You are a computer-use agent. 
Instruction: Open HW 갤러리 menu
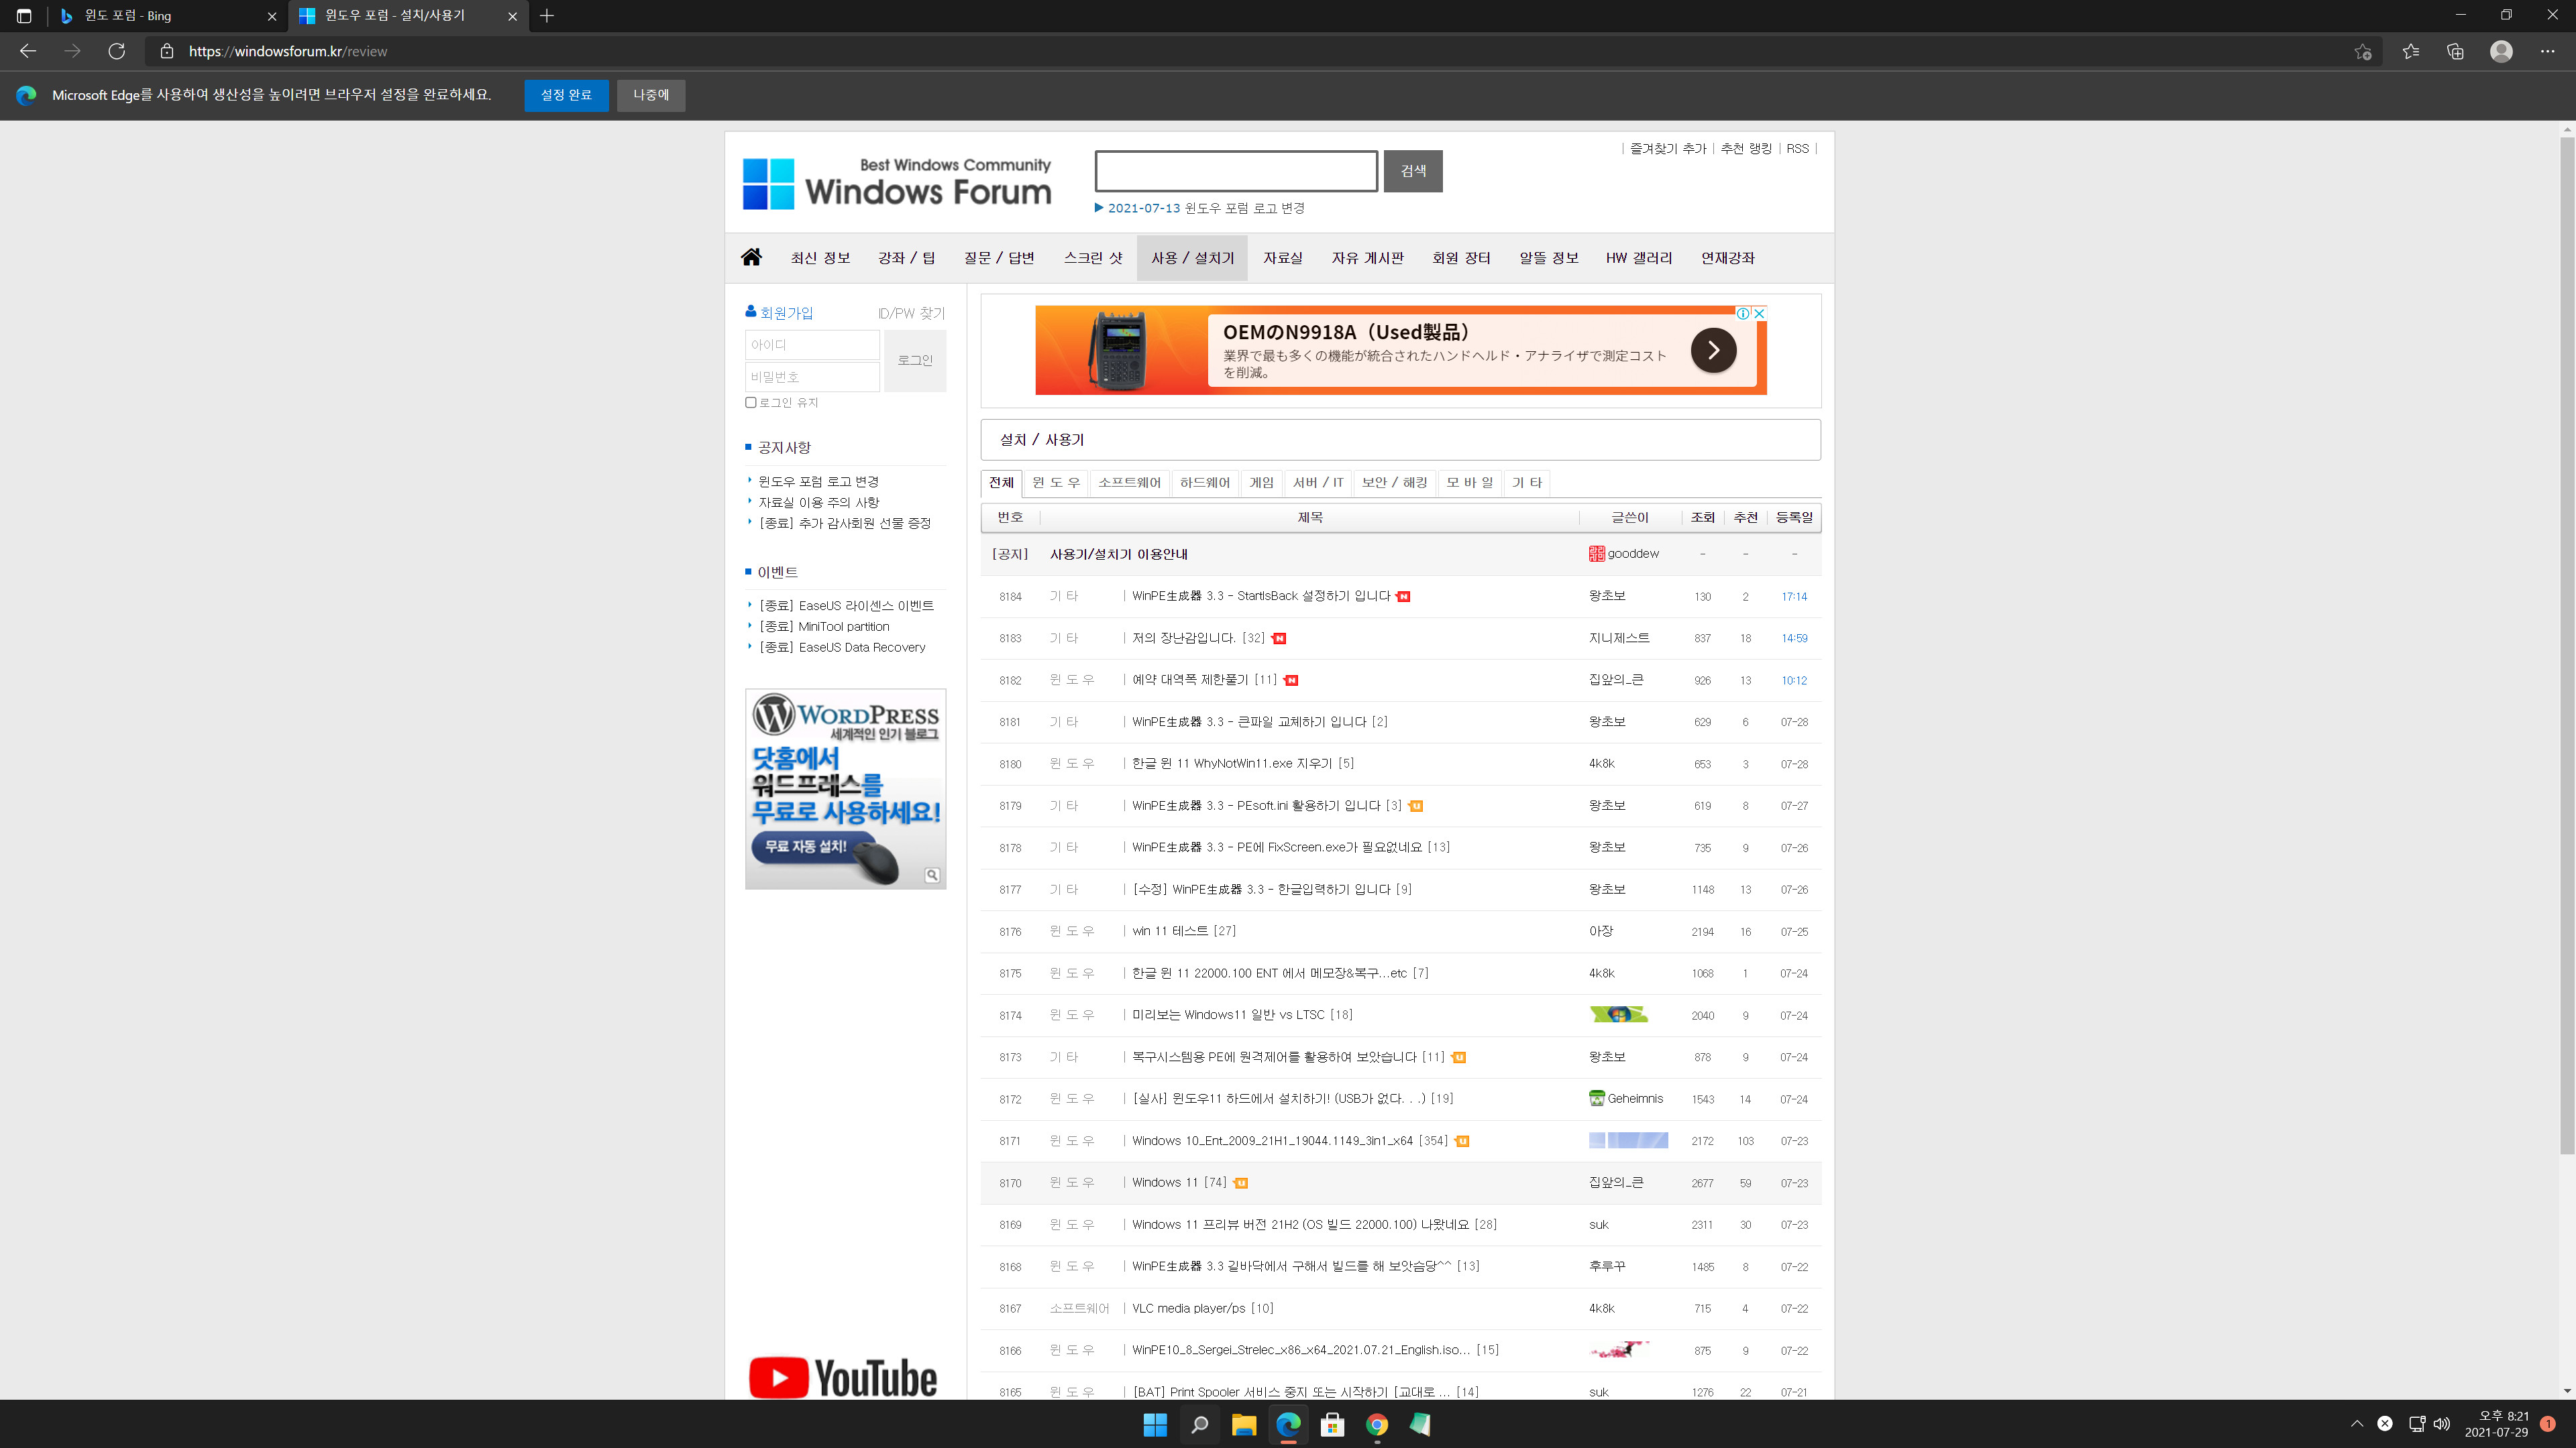[x=1638, y=258]
